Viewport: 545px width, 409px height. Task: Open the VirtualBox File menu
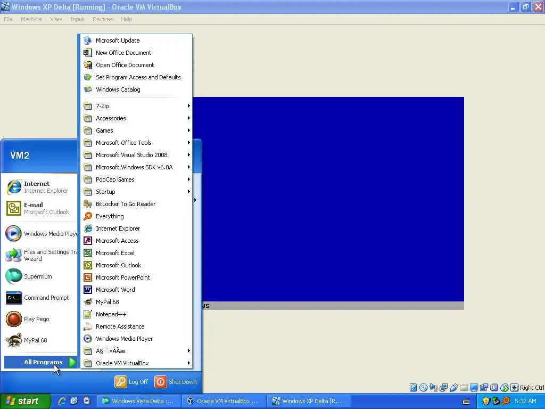pyautogui.click(x=8, y=19)
